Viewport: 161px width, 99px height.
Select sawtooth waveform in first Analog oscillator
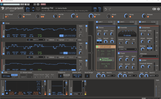(x=61, y=36)
